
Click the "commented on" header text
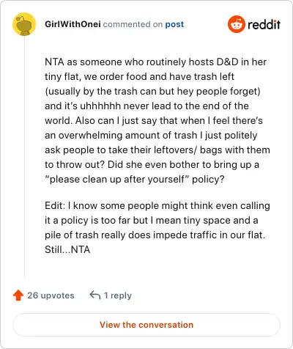133,24
